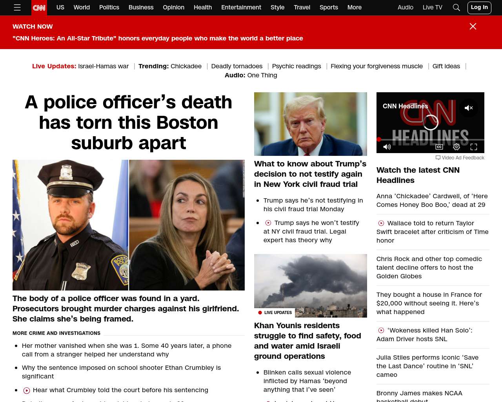Click the Khan Younis smoke photo
502x402 pixels.
pos(311,286)
